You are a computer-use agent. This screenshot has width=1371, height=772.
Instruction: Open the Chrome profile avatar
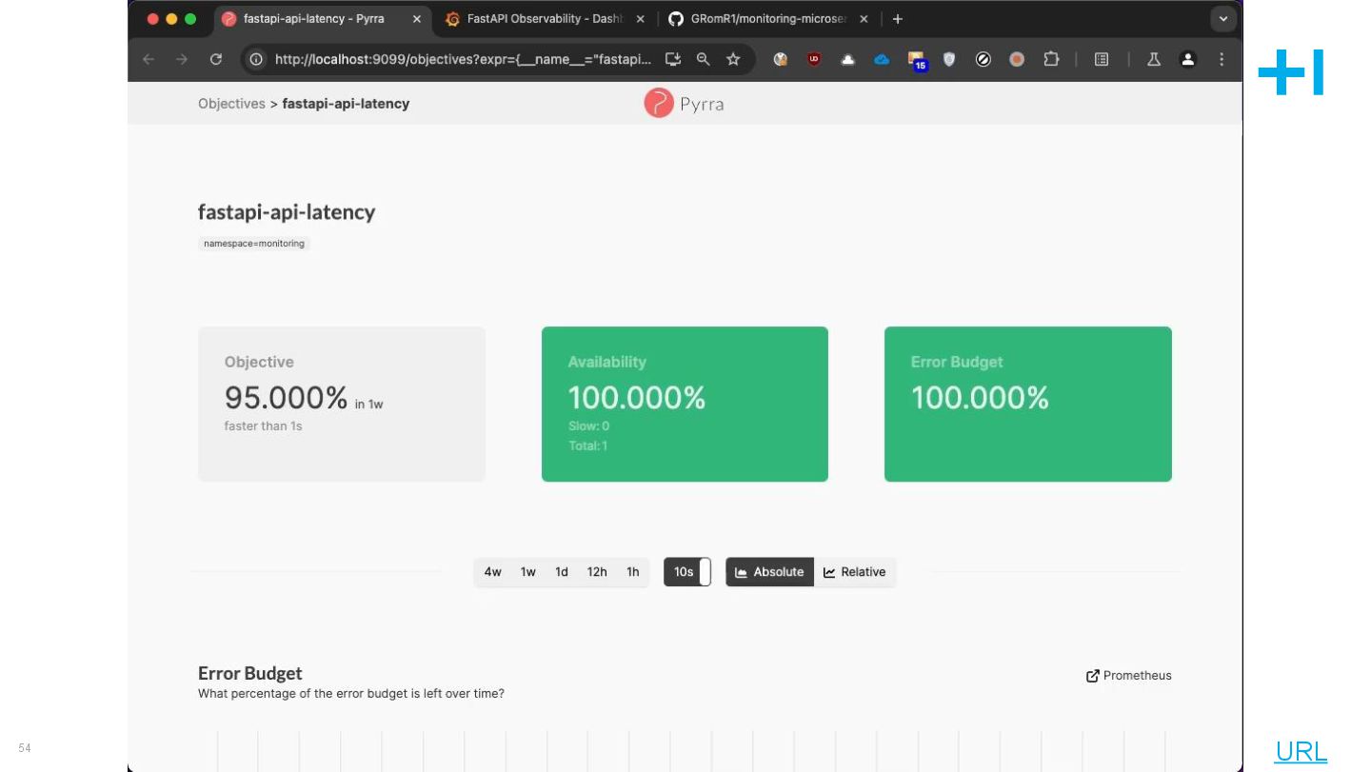pyautogui.click(x=1187, y=59)
